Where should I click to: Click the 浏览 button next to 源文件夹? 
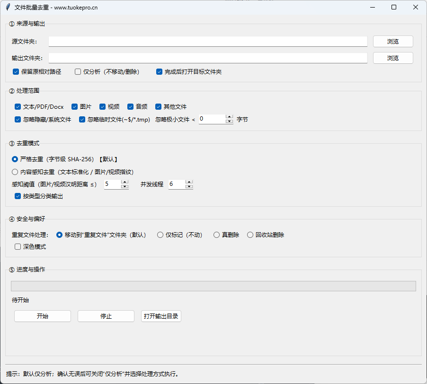[392, 41]
